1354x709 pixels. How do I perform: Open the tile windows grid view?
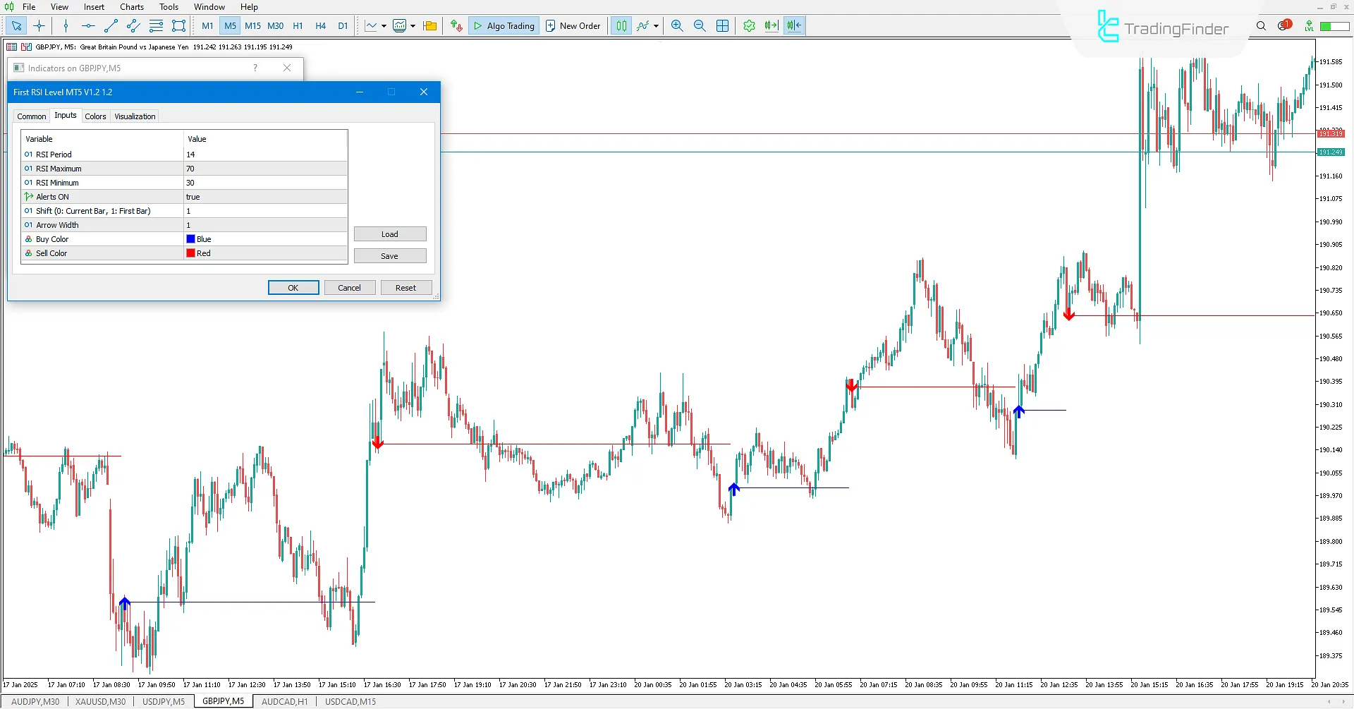click(x=722, y=25)
